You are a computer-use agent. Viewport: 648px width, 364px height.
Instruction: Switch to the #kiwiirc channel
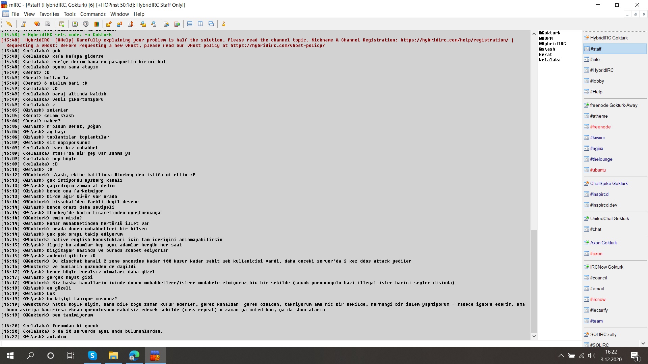tap(615, 138)
